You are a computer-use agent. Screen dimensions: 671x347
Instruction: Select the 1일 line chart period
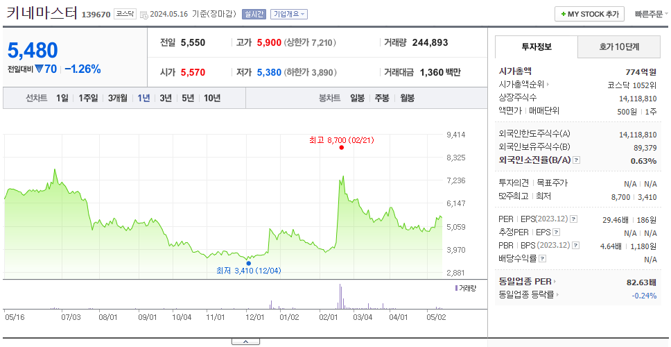click(x=62, y=98)
